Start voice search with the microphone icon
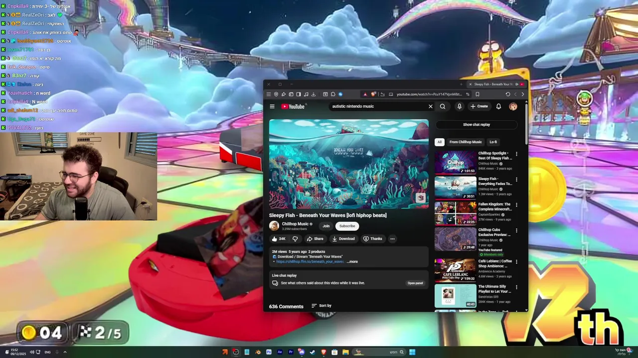The width and height of the screenshot is (638, 358). click(460, 106)
